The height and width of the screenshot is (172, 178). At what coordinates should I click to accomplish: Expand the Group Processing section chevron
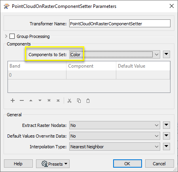tap(6, 36)
